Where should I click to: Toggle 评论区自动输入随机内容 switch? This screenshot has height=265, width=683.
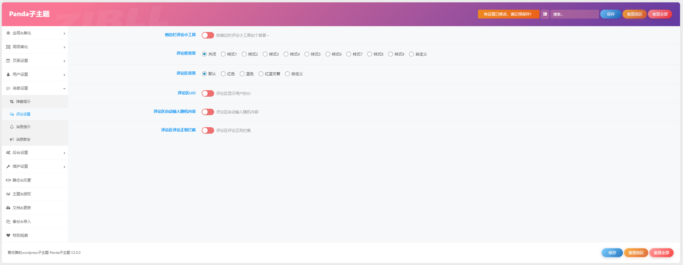(x=208, y=112)
